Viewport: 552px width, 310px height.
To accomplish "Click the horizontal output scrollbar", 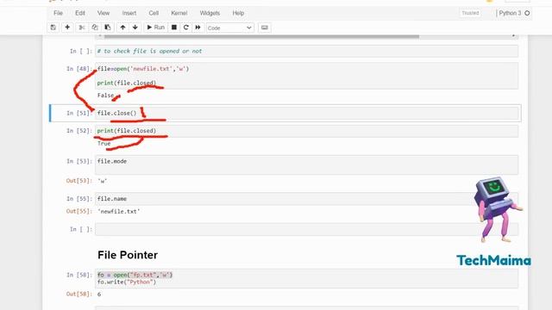I will [x=261, y=36].
